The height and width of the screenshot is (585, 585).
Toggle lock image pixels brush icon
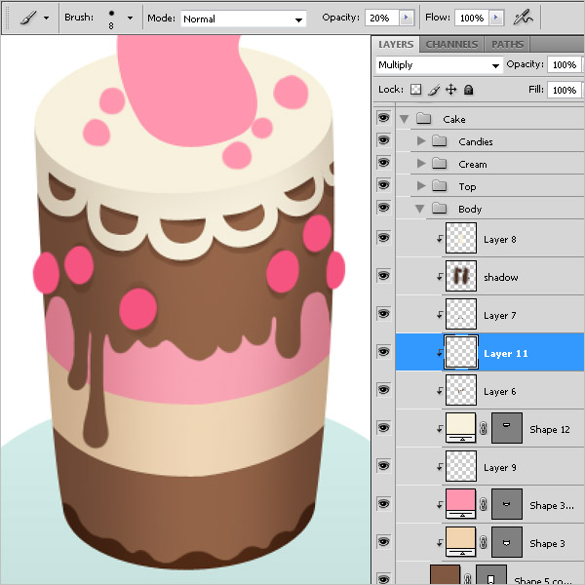pyautogui.click(x=434, y=90)
